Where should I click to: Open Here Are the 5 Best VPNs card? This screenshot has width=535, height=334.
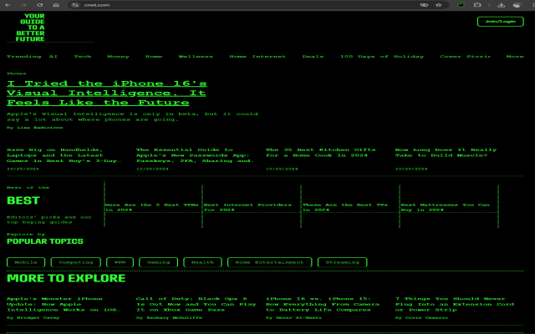pos(152,207)
